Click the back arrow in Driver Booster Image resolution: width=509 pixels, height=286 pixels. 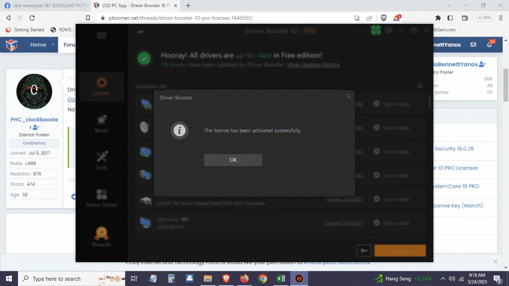(141, 32)
